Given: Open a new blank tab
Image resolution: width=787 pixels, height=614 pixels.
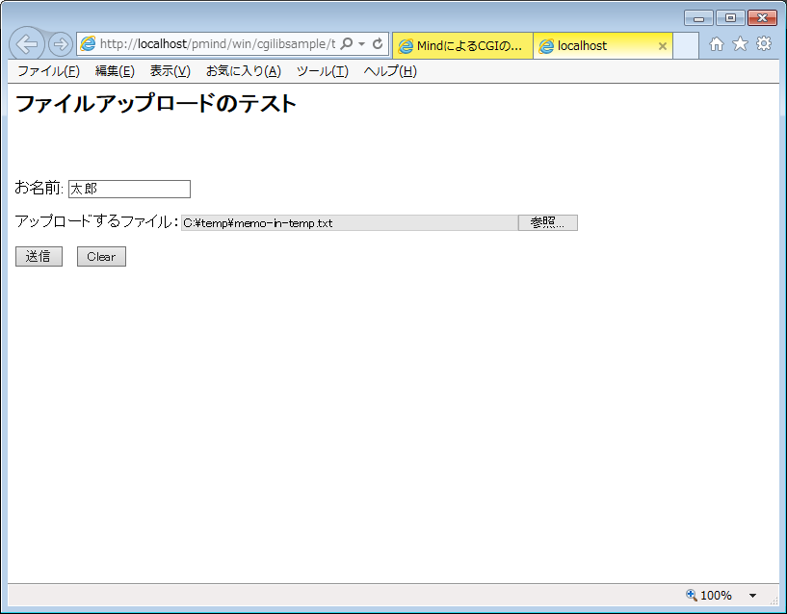Looking at the screenshot, I should pos(686,46).
